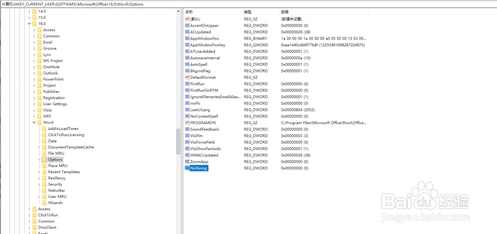Click the folder icon beside File MRU
The height and width of the screenshot is (234, 497).
pos(44,153)
